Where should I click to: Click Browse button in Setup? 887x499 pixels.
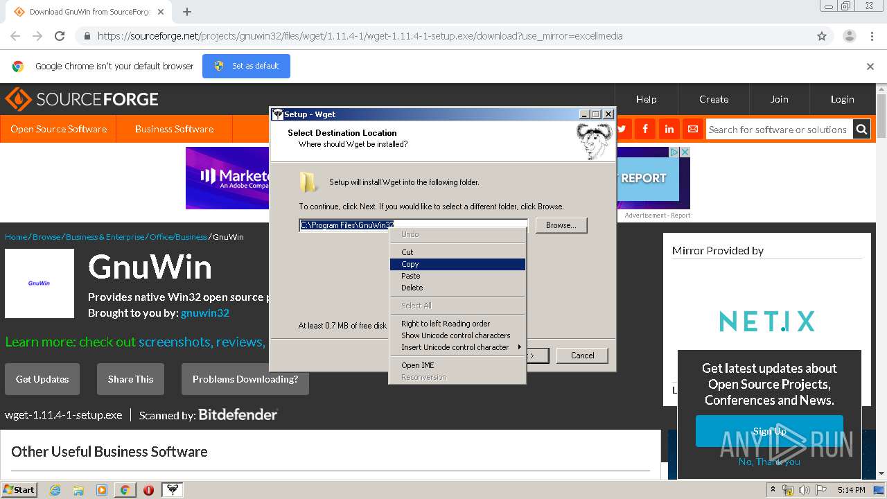coord(561,225)
